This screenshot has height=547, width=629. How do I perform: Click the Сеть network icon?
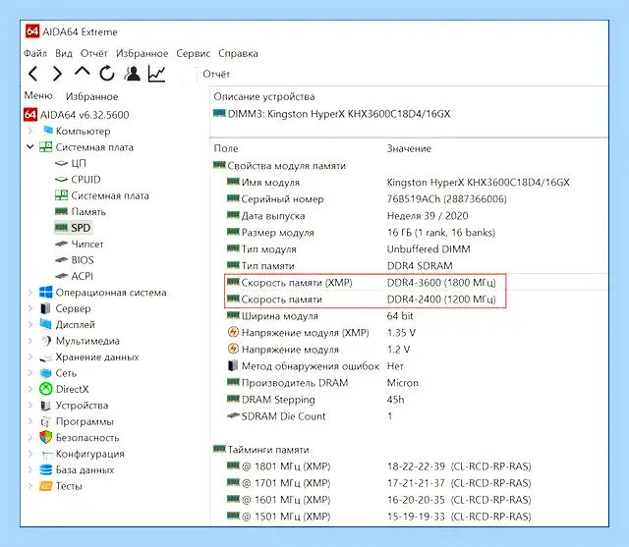46,373
